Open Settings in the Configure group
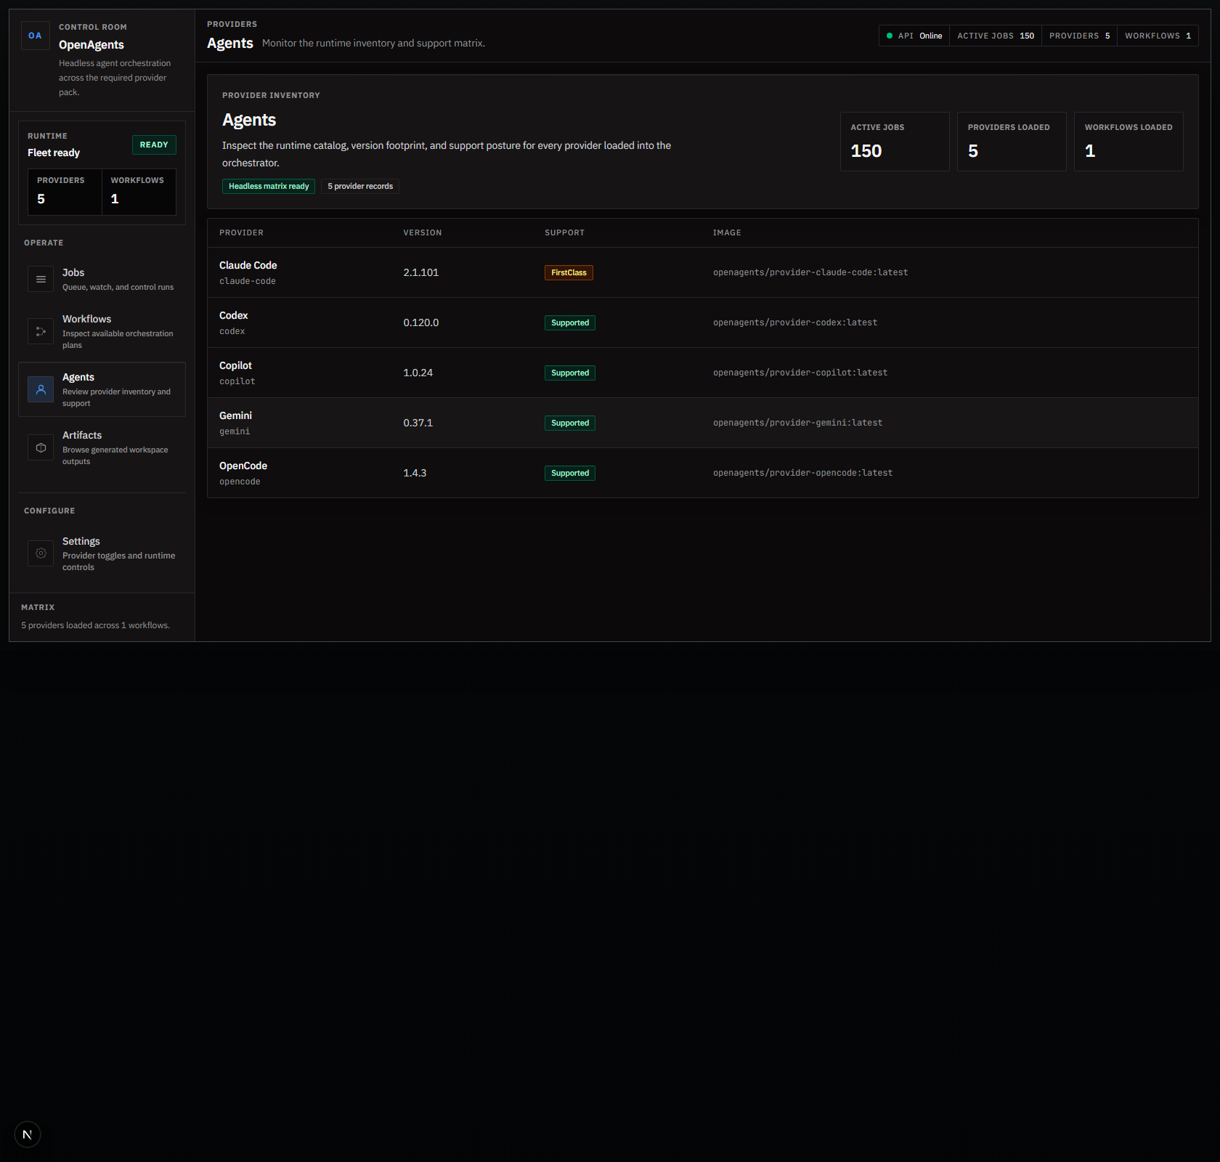 click(x=102, y=553)
